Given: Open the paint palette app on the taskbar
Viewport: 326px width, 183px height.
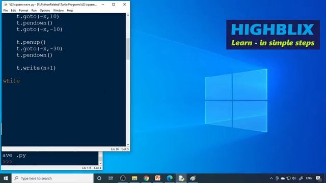Looking at the screenshot, I should [x=193, y=178].
